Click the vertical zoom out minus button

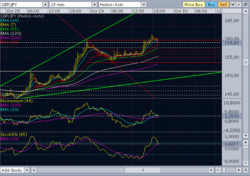point(246,163)
